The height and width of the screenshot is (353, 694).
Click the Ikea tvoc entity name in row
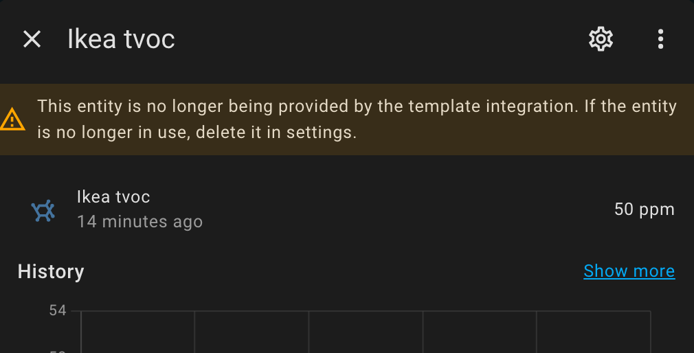pos(113,197)
